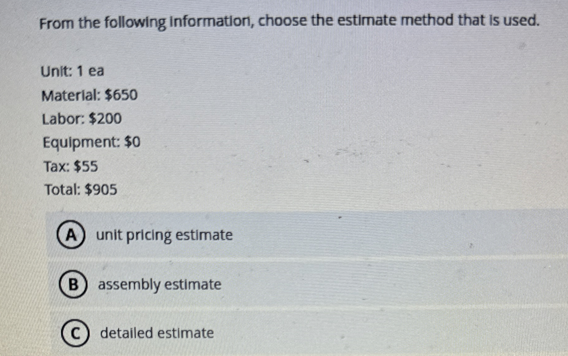Click the 'Total: $905' line
Viewport: 568px width, 356px height.
tap(81, 190)
